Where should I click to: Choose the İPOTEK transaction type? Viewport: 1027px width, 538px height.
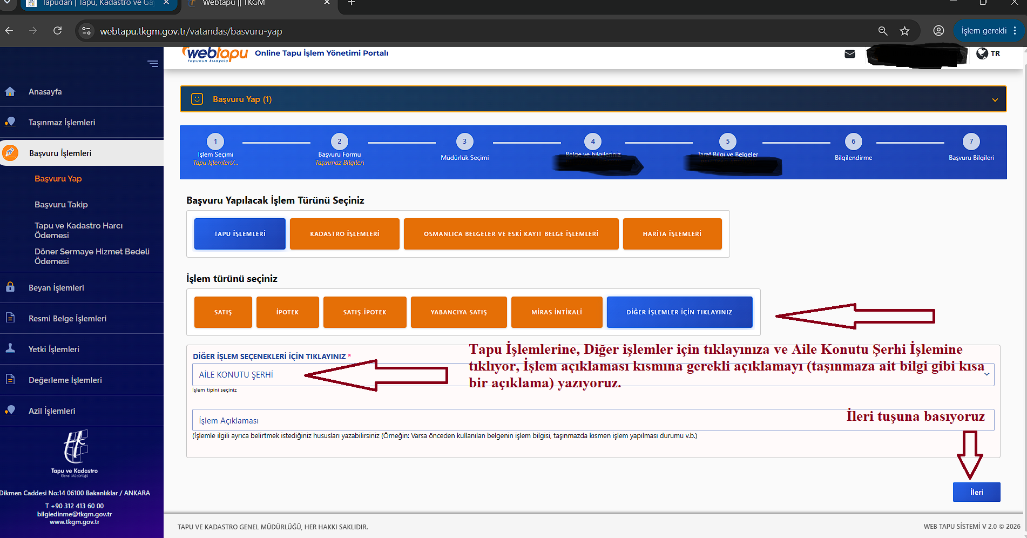pyautogui.click(x=288, y=312)
